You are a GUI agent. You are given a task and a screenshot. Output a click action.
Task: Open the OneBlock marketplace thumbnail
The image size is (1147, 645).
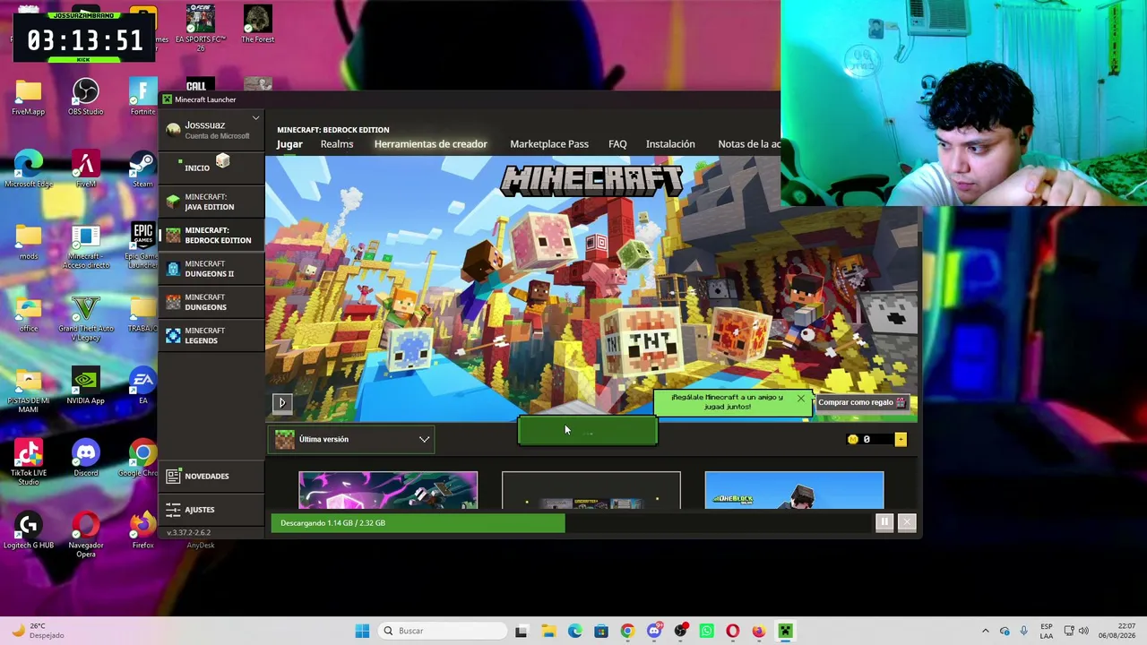(x=794, y=490)
